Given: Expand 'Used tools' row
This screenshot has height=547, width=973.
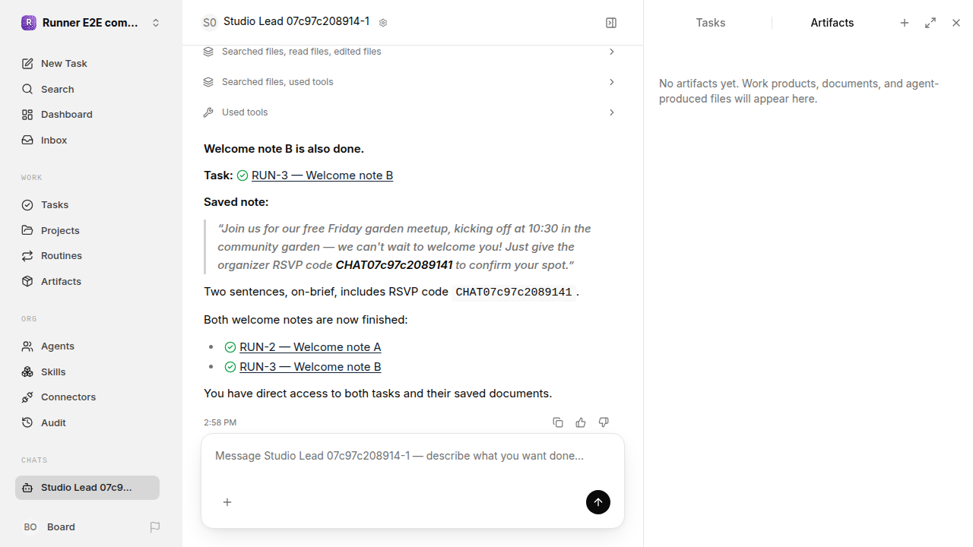Looking at the screenshot, I should 410,112.
